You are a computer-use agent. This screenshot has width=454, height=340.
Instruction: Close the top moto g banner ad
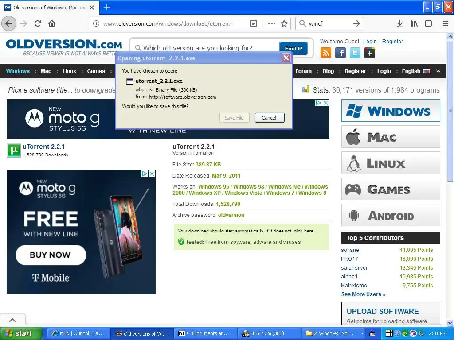[326, 103]
